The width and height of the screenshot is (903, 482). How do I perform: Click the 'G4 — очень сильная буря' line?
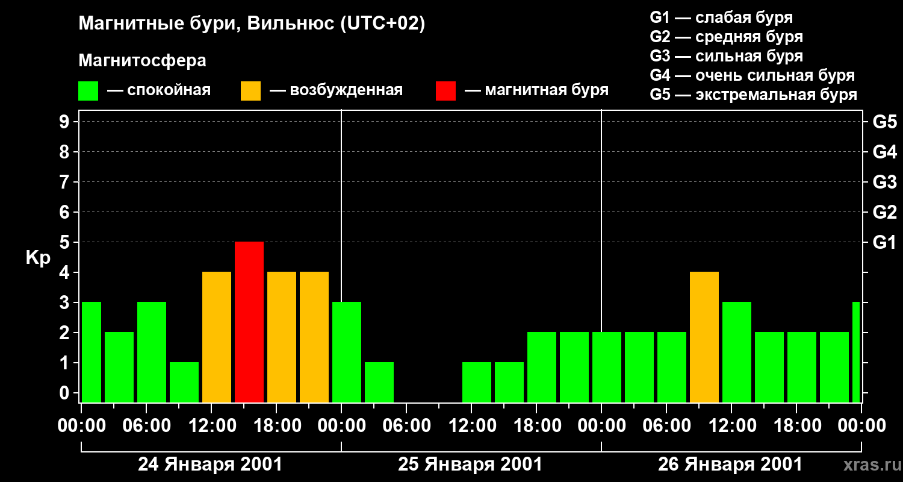(x=752, y=75)
